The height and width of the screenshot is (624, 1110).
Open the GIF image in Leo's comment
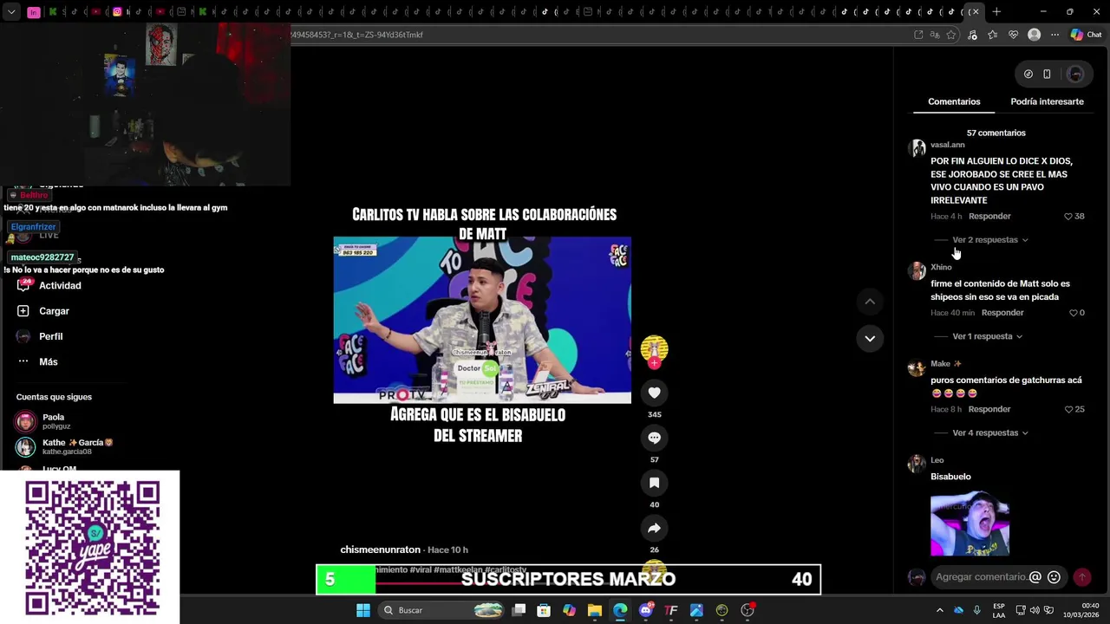[x=970, y=525]
